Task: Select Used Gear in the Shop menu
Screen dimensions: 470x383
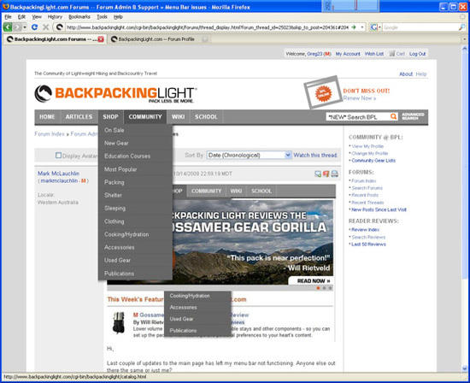Action: point(118,261)
